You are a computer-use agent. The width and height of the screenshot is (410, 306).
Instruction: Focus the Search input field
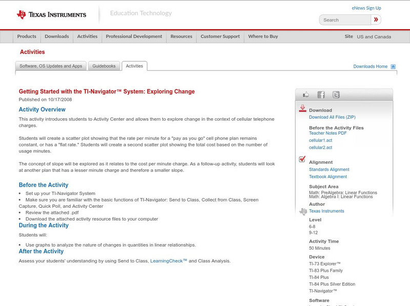click(345, 20)
